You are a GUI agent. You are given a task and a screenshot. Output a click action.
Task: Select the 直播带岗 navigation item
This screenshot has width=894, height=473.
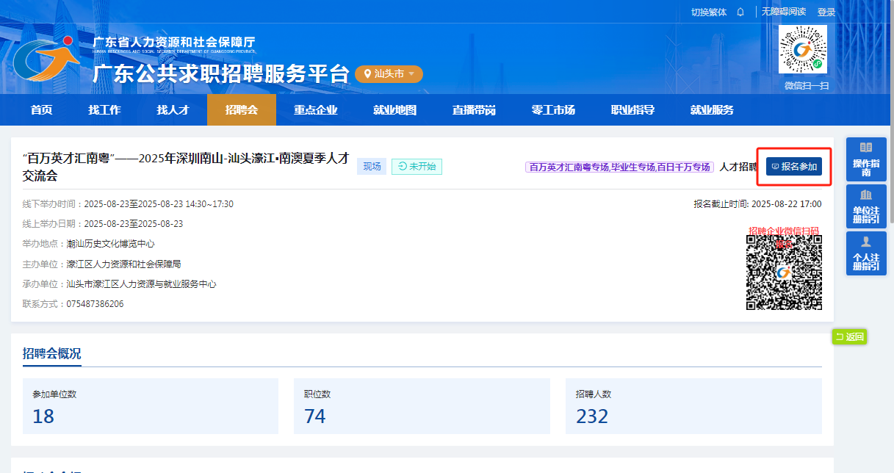(474, 110)
